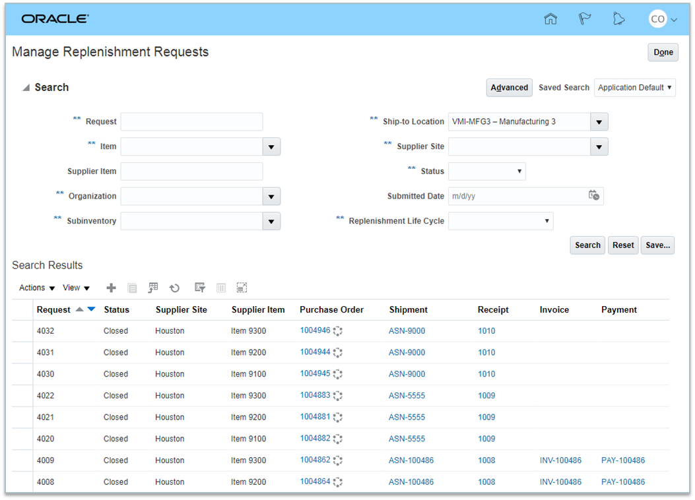Viewport: 695px width, 500px height.
Task: Open the Submitted Date calendar picker
Action: click(x=593, y=196)
